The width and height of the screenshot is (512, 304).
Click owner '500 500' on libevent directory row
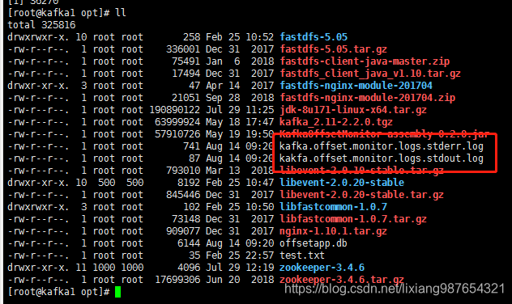point(121,183)
